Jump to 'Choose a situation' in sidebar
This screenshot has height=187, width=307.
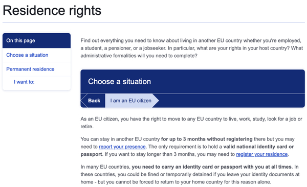(27, 55)
